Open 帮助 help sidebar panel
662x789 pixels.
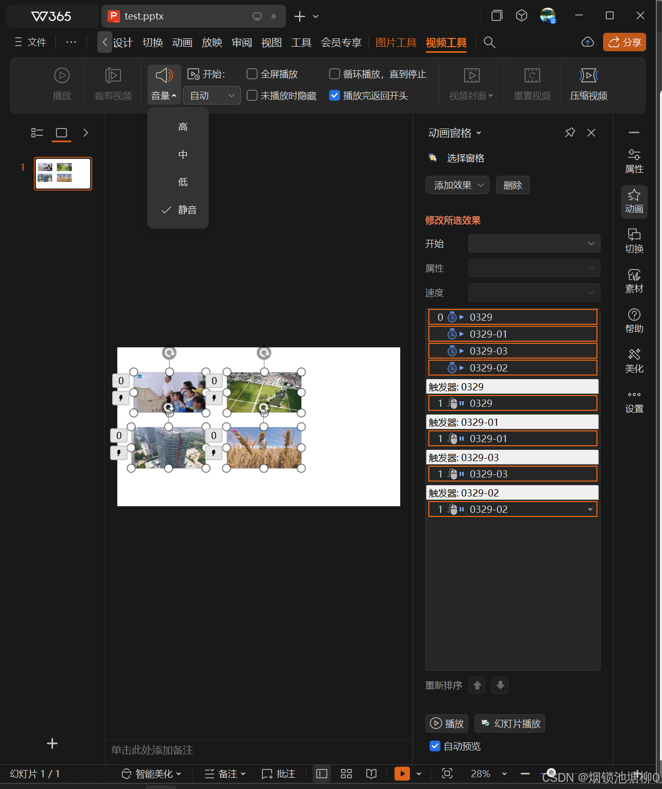click(x=634, y=321)
